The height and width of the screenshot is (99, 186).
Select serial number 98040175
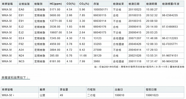(x=100, y=32)
